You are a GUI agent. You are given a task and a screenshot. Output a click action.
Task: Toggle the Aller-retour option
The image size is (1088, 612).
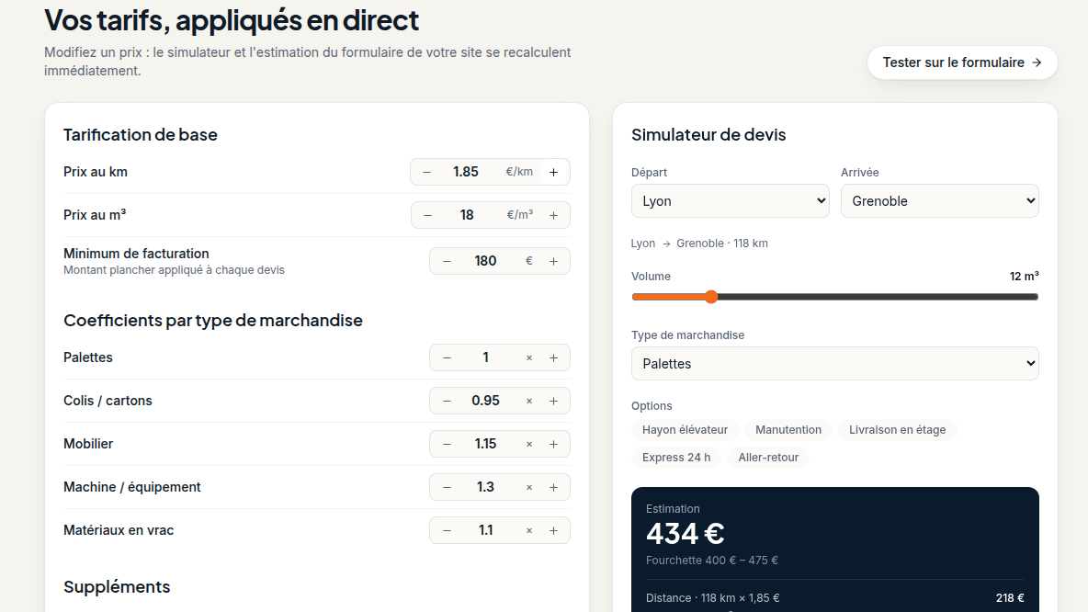(x=768, y=458)
